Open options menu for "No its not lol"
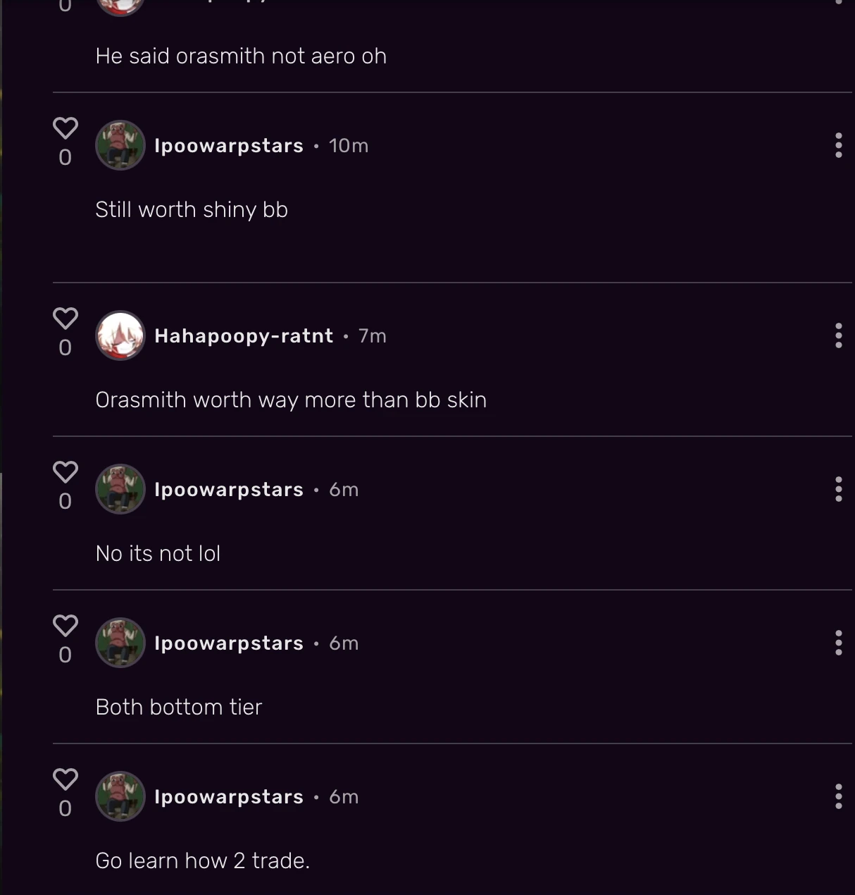Viewport: 855px width, 895px height. tap(838, 488)
